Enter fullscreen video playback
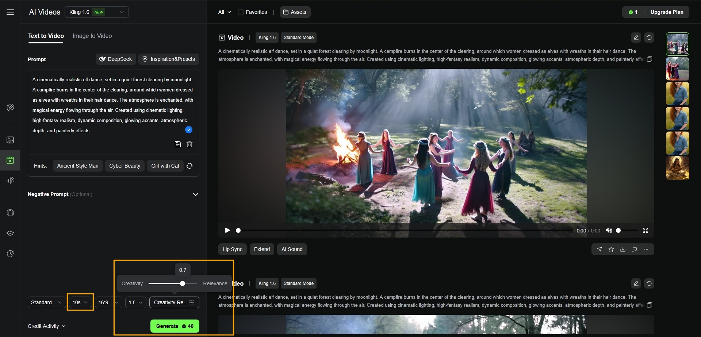 [646, 230]
